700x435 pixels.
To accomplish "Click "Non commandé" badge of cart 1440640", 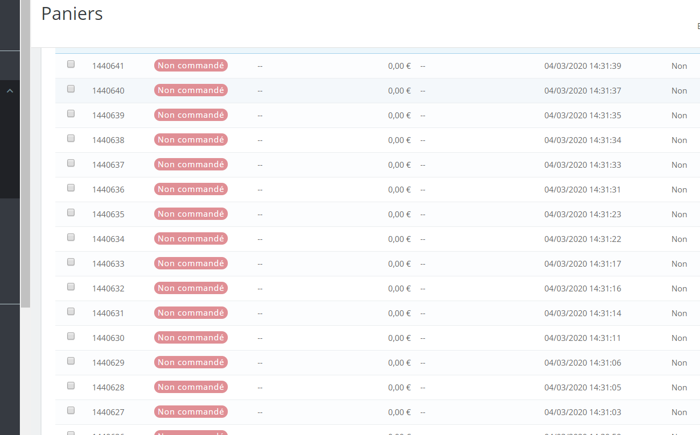I will 191,90.
